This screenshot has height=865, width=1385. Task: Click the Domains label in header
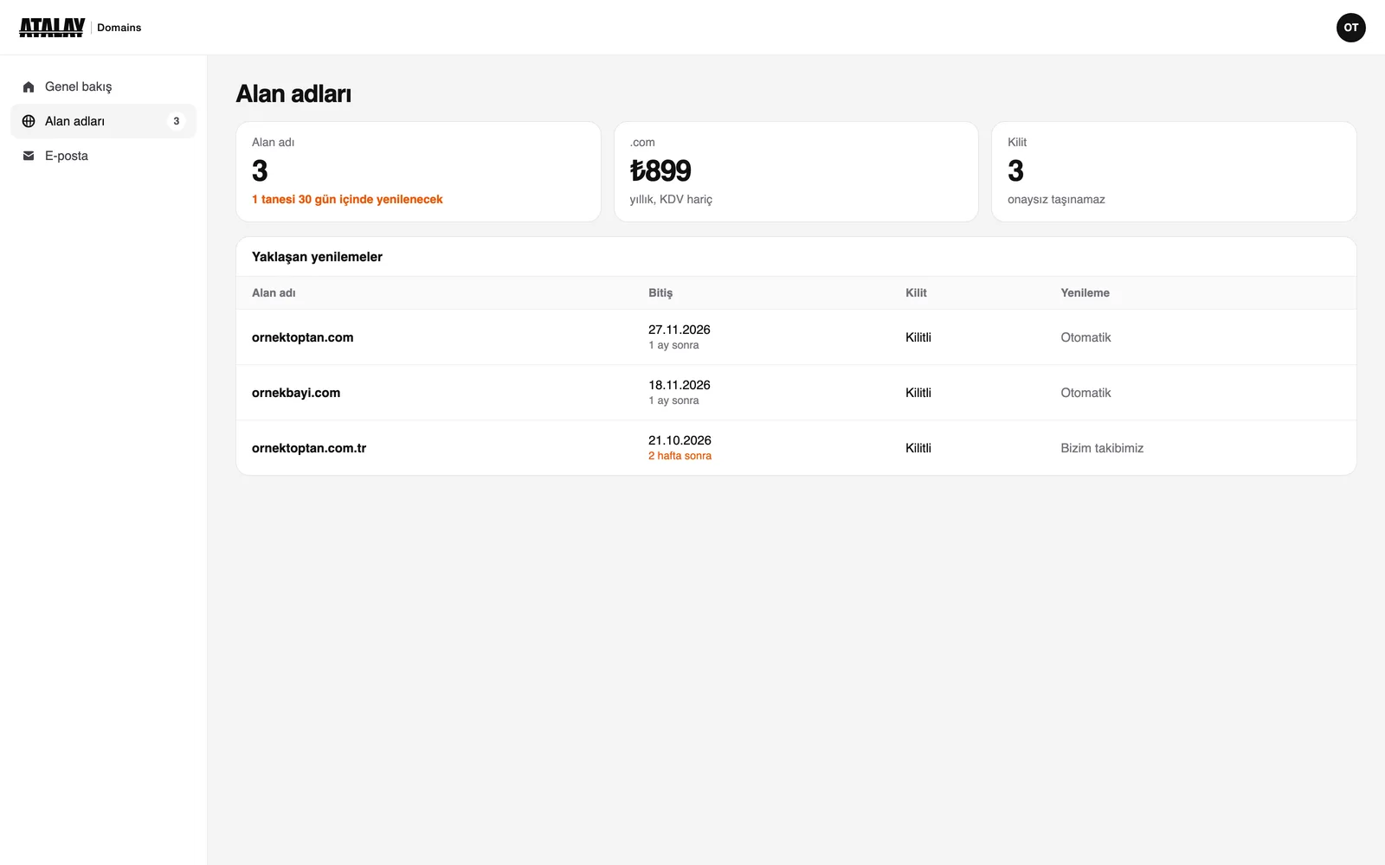(119, 28)
